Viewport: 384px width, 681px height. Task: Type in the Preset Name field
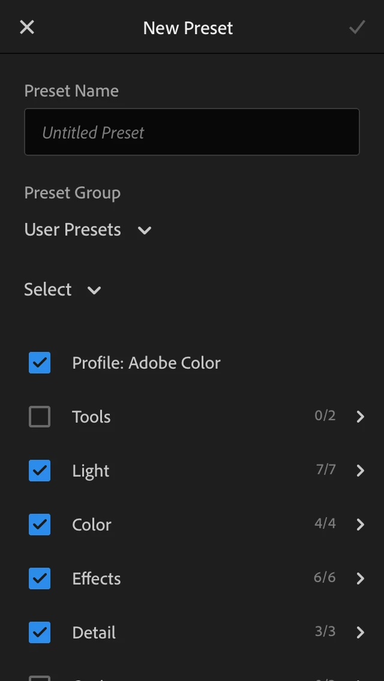point(192,132)
